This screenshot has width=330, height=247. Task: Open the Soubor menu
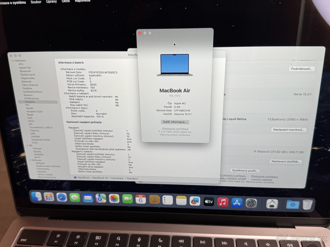36,2
